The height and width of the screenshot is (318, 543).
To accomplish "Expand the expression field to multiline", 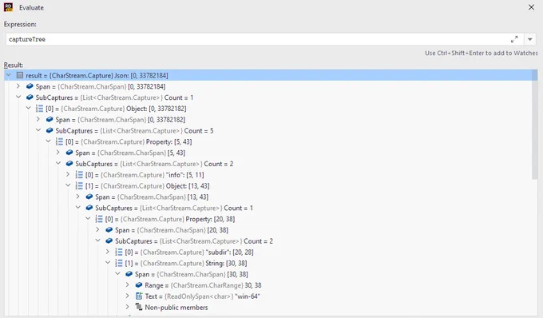I will 514,39.
